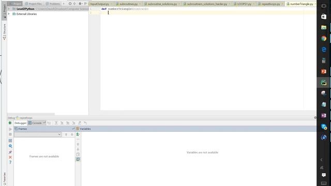Open the Favorites tool window from the side strip
The height and width of the screenshot is (186, 331).
click(5, 179)
